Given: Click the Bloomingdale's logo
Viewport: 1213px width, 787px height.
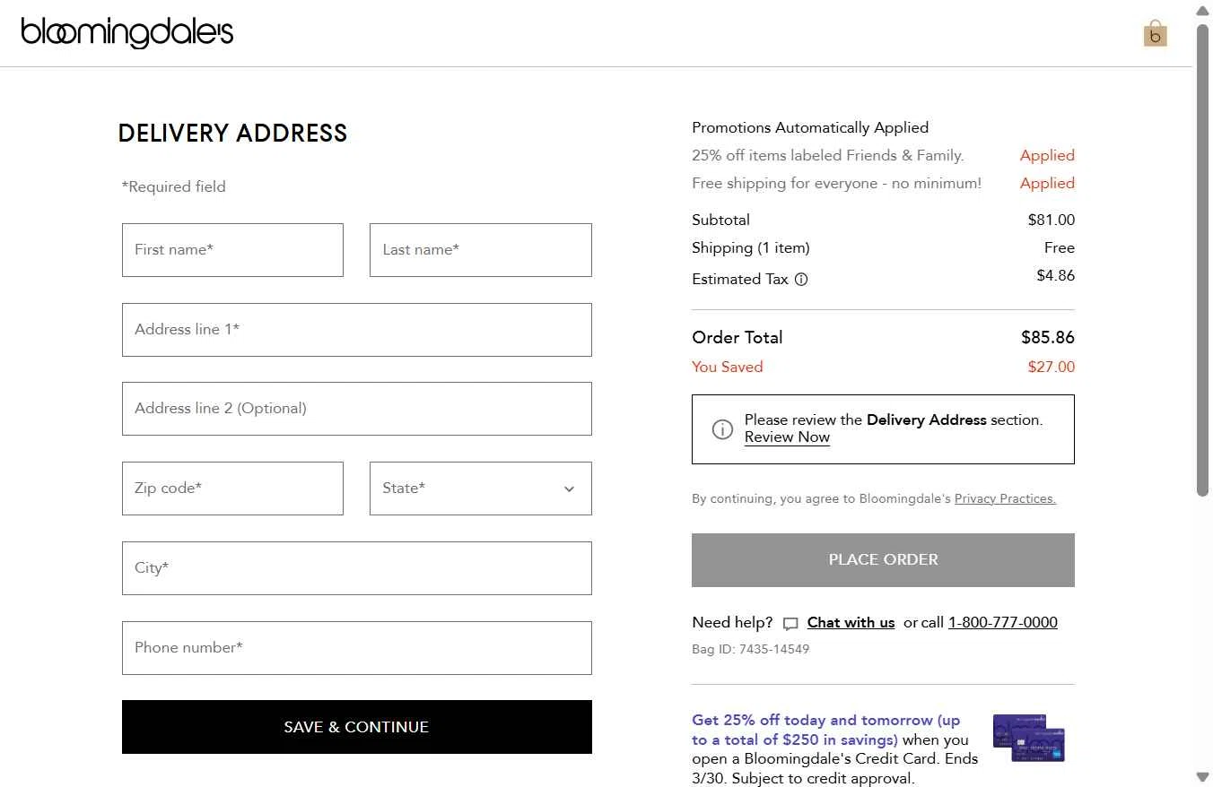Looking at the screenshot, I should [127, 33].
